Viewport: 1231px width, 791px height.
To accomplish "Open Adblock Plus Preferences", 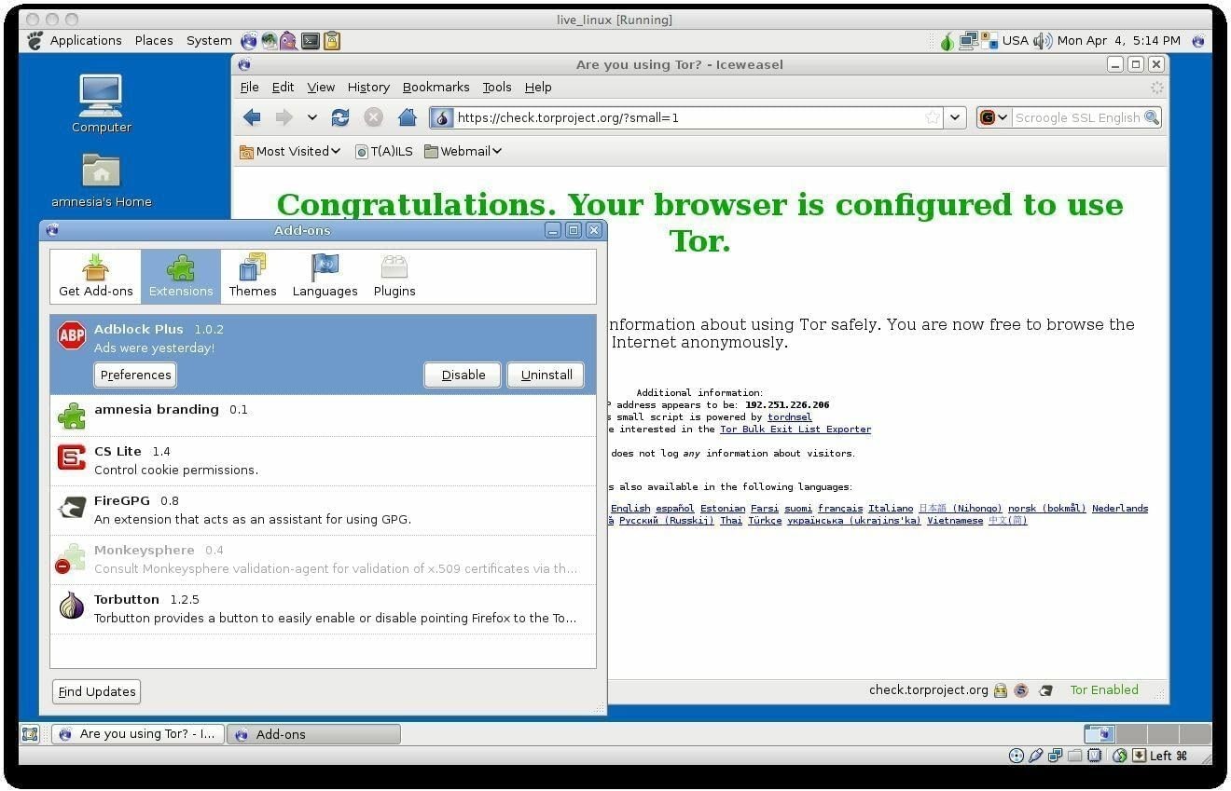I will pos(136,375).
